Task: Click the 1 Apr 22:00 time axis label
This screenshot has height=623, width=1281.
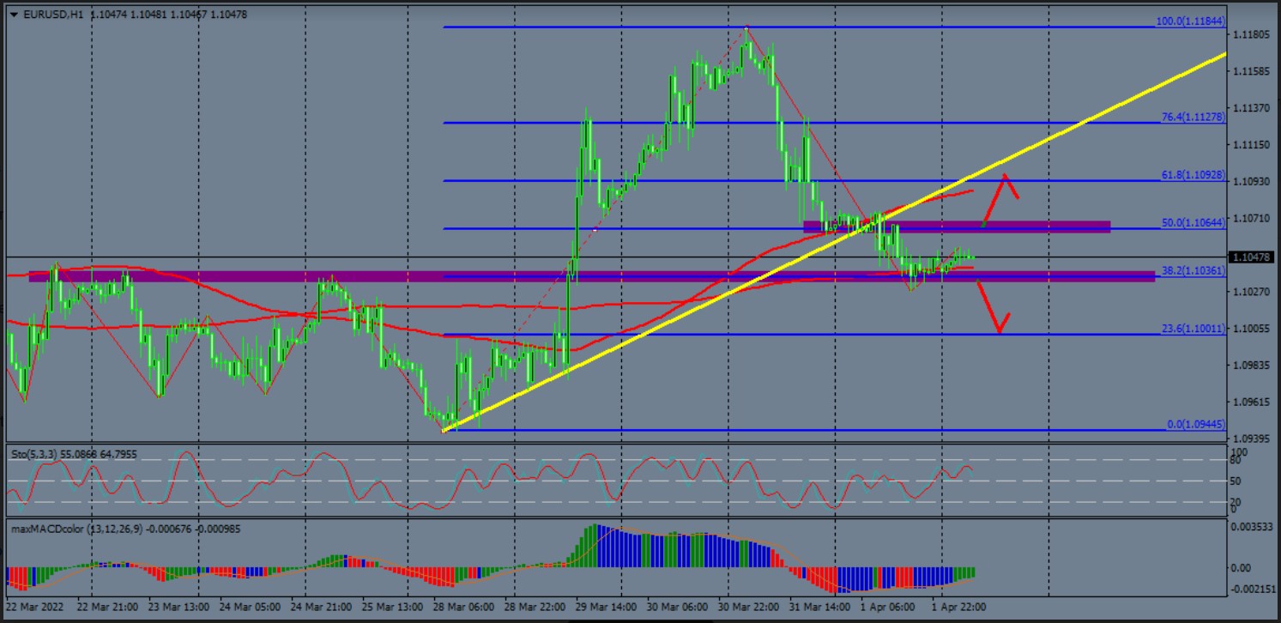Action: [x=959, y=607]
